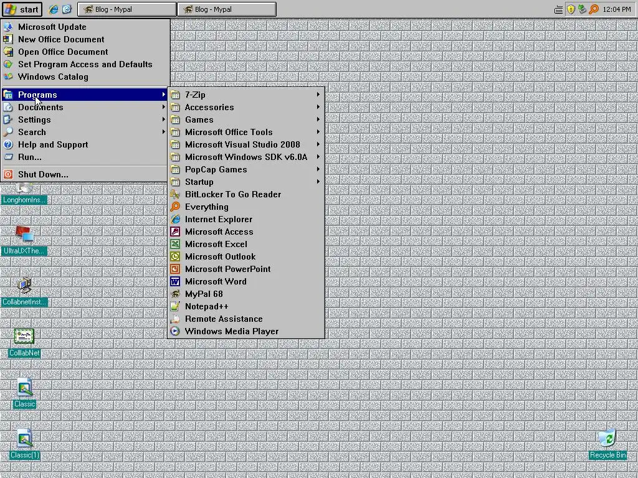Select the Classic desktop file icon
This screenshot has height=478, width=638.
click(24, 393)
